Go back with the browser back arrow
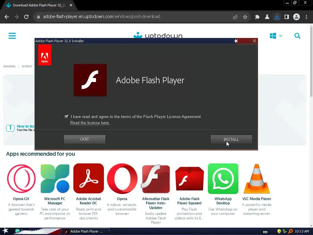Viewport: 313px width, 235px height. coord(7,17)
